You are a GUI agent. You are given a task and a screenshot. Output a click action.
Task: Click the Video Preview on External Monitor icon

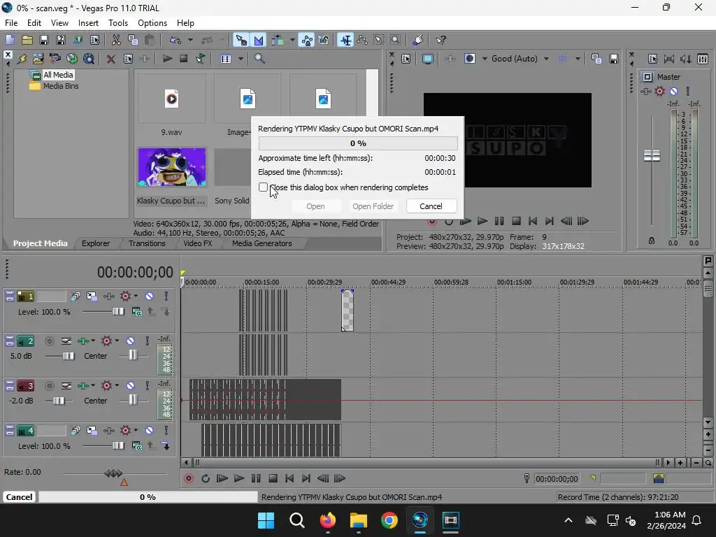click(427, 59)
